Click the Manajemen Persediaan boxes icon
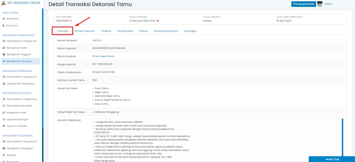 coord(3,84)
